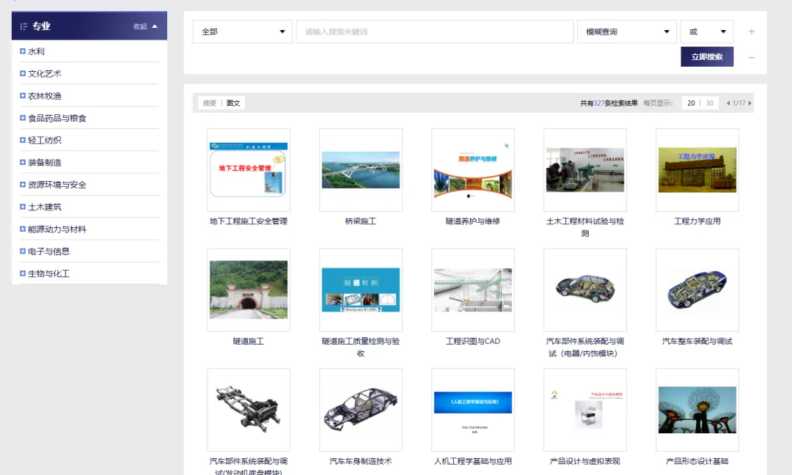Expand the 能源动力与材料 plus icon

tap(22, 229)
